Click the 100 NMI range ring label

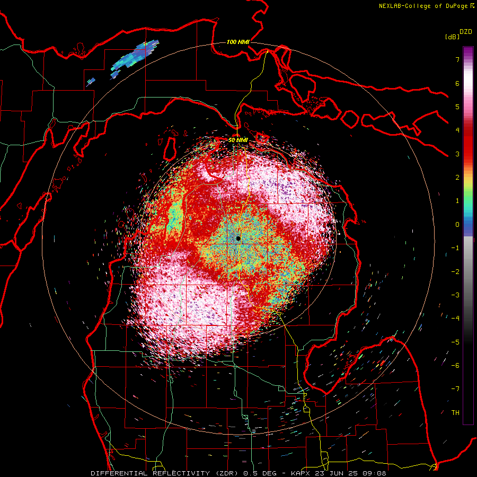coord(238,42)
